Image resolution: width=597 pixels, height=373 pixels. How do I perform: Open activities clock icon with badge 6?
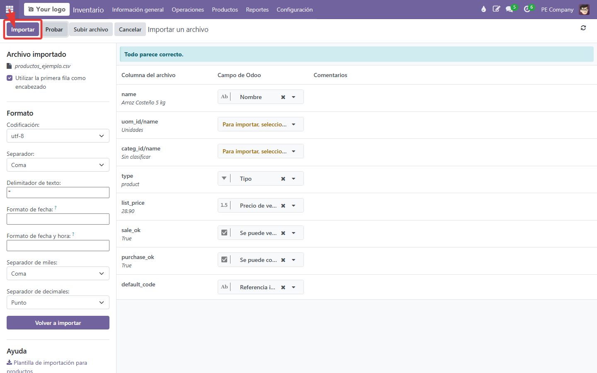(527, 9)
